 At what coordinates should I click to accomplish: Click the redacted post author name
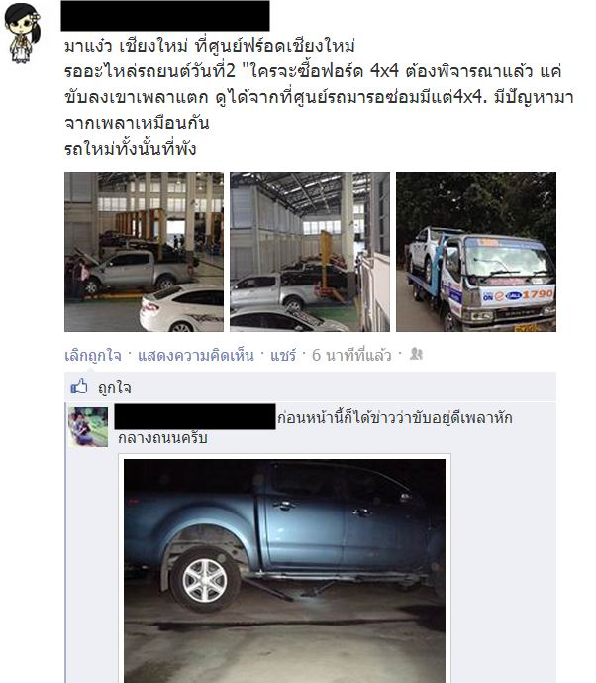coord(165,16)
